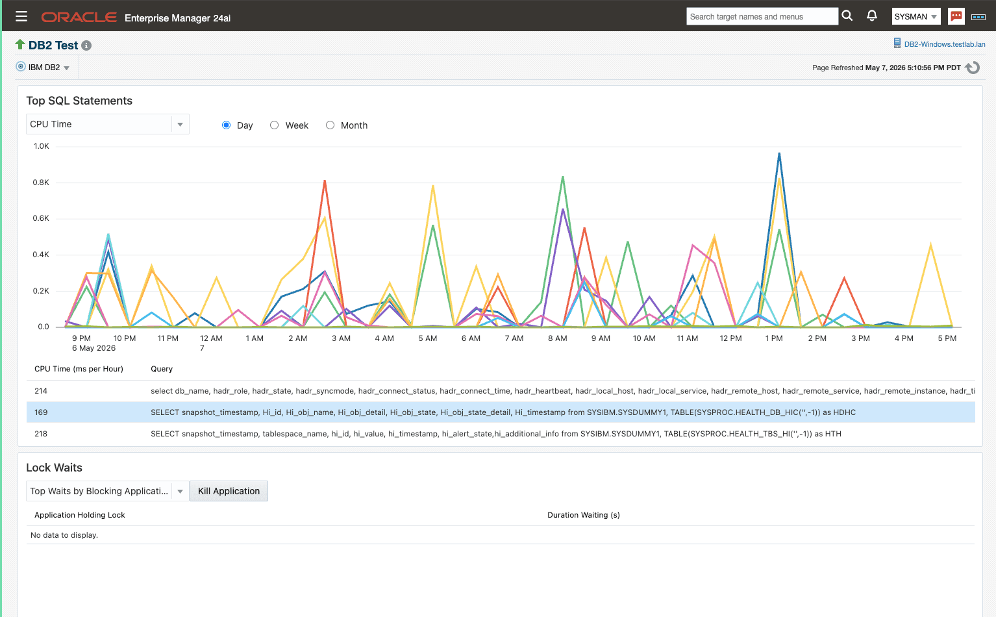
Task: Refresh the page with the refresh icon
Action: [973, 68]
